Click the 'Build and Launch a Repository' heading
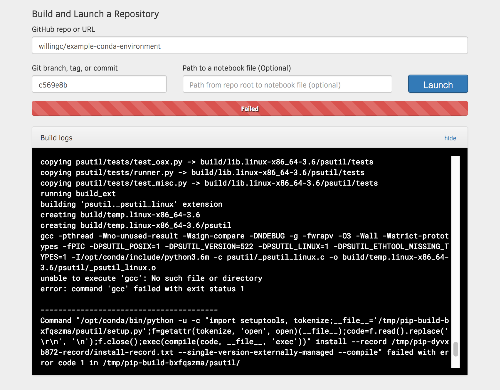 coord(95,14)
